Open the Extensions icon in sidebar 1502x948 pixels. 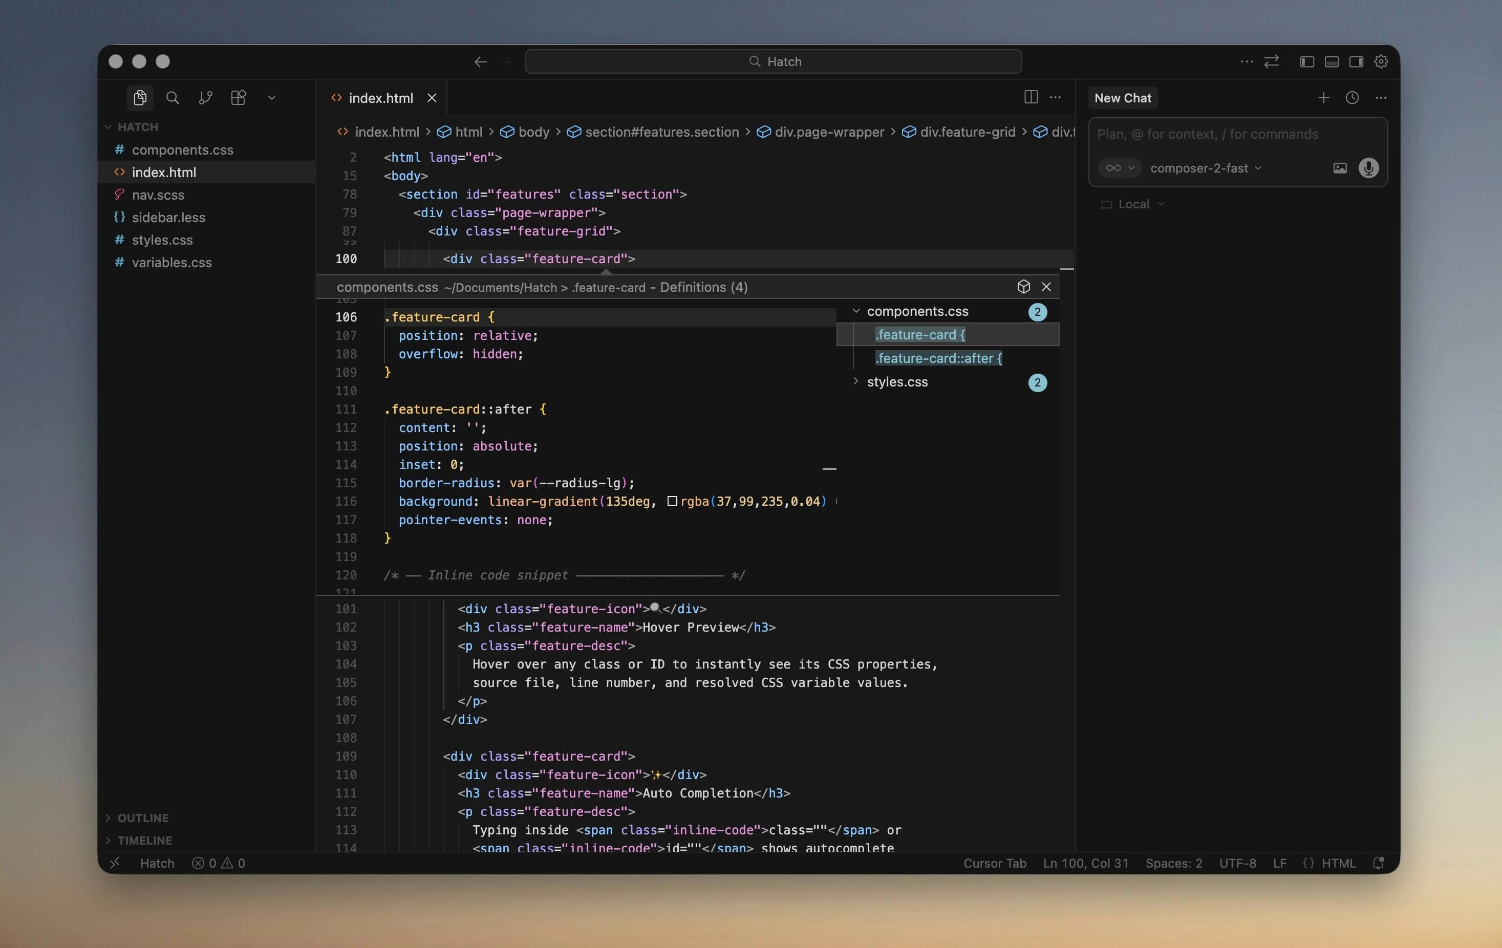pos(238,97)
